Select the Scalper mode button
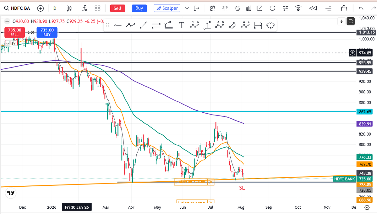 pos(167,8)
